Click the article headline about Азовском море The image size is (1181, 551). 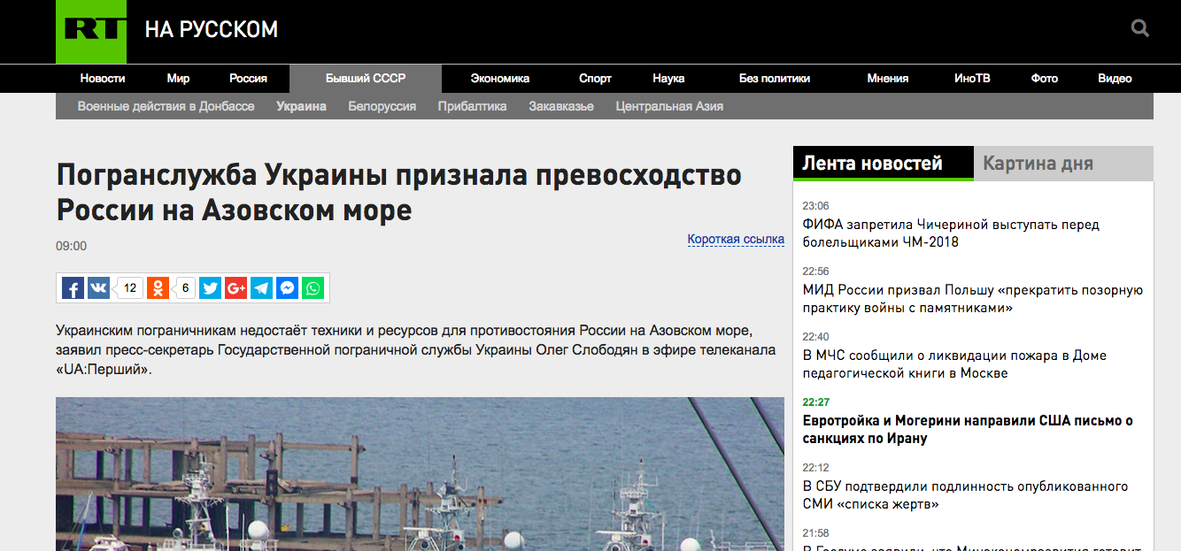(x=399, y=193)
